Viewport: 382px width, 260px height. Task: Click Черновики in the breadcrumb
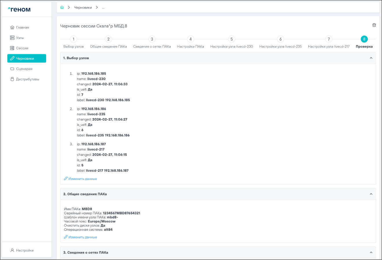[83, 8]
